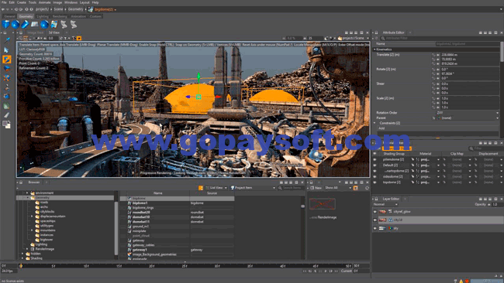Viewport: 504px width, 283px height.
Task: Pick the eyedropper tool in left toolbar
Action: [x=6, y=40]
